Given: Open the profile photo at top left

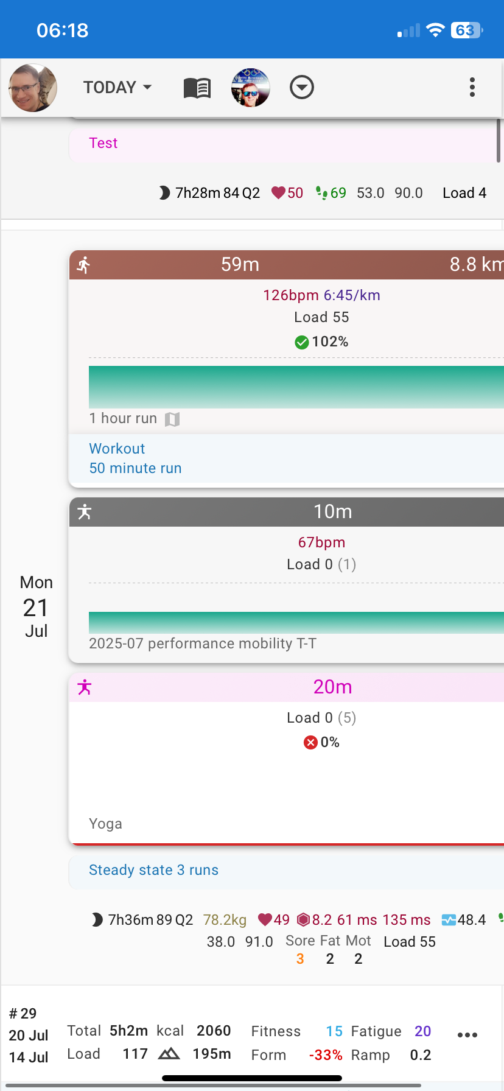Looking at the screenshot, I should (33, 88).
